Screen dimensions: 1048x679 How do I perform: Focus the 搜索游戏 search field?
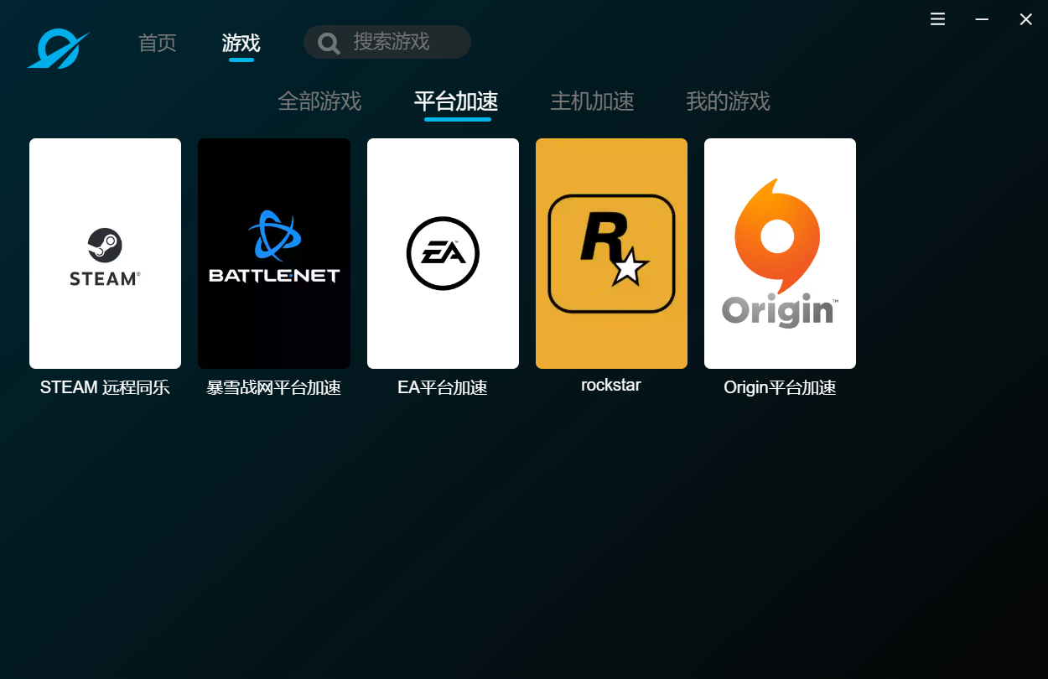point(387,42)
